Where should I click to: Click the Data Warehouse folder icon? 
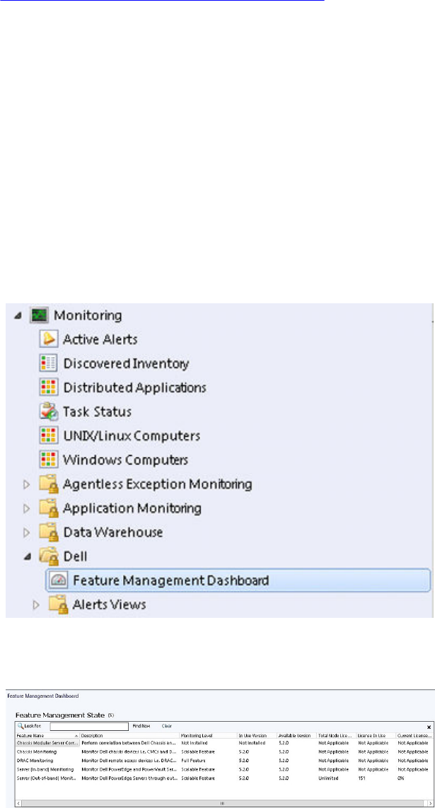click(48, 532)
